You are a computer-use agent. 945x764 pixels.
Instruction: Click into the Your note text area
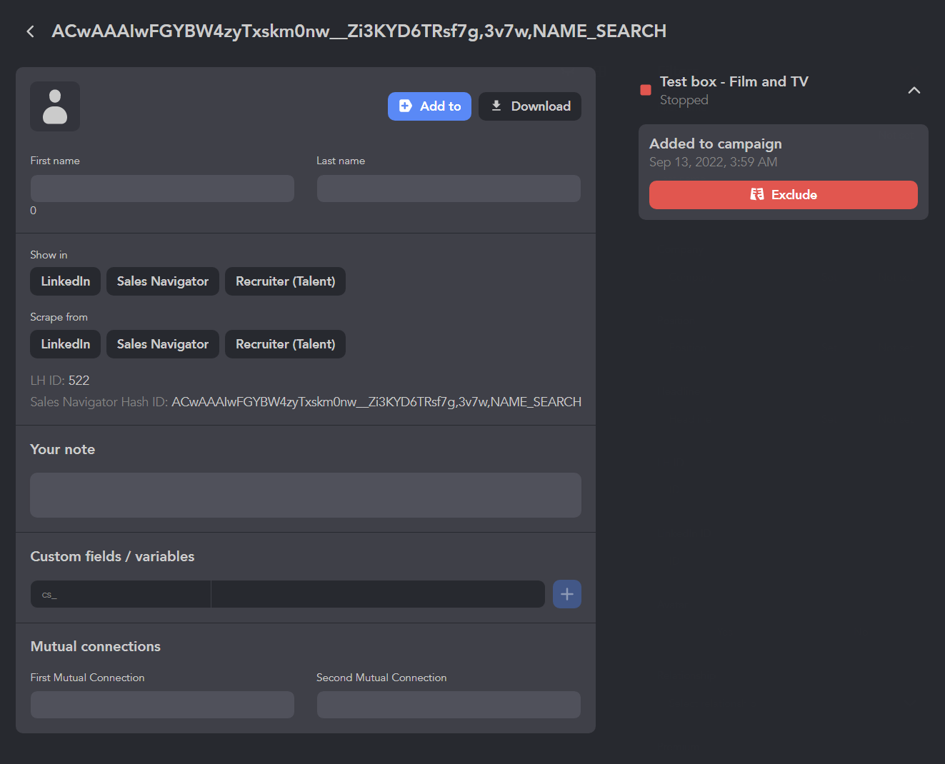pos(306,495)
